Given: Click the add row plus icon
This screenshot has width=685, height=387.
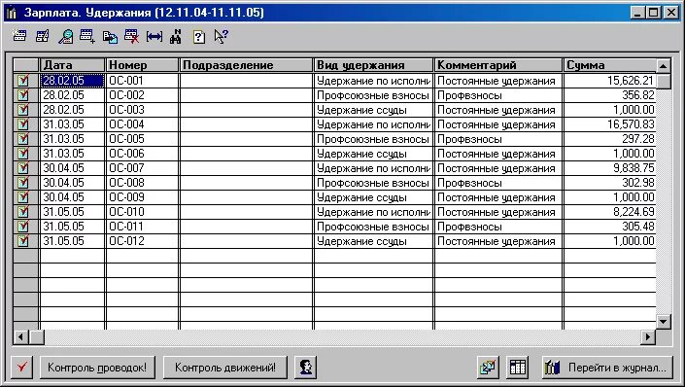Looking at the screenshot, I should 87,36.
